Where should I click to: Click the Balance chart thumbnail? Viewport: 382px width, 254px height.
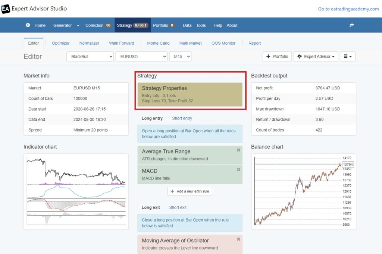click(x=304, y=191)
